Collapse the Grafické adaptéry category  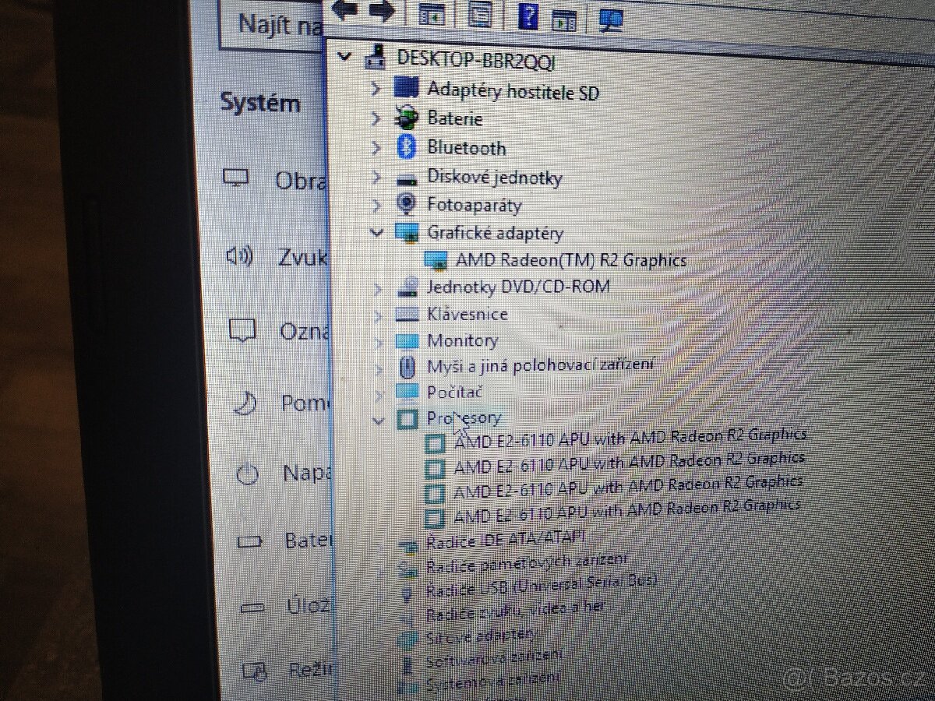tap(376, 232)
